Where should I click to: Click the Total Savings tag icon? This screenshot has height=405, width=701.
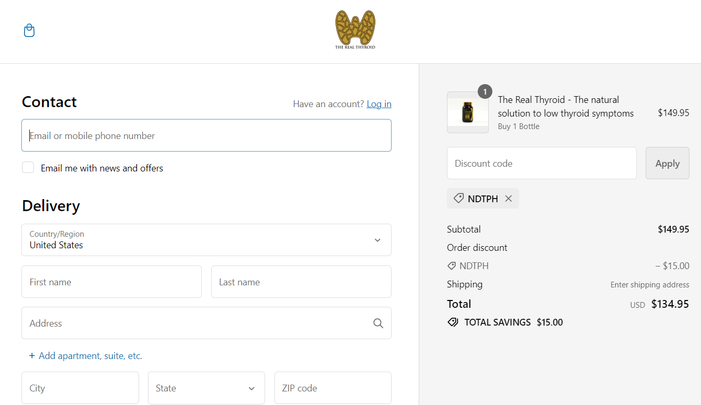tap(453, 322)
